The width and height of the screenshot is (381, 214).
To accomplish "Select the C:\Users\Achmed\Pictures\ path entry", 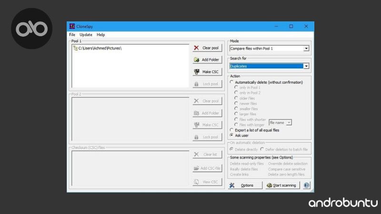I will coord(100,49).
